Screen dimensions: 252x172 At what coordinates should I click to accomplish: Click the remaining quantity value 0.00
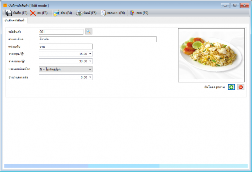[84, 78]
